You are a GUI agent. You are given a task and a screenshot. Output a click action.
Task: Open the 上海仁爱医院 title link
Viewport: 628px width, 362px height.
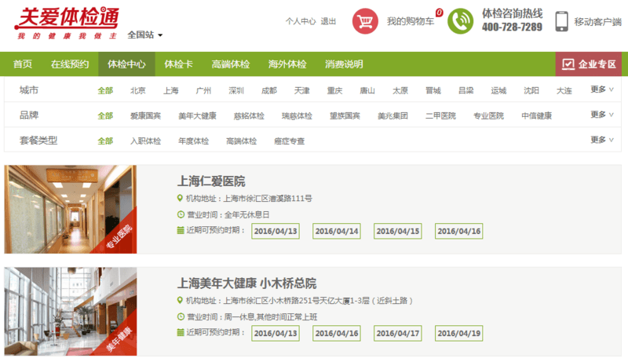pyautogui.click(x=211, y=181)
